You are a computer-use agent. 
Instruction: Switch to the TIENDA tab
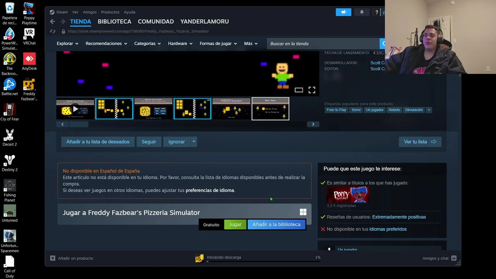(81, 22)
